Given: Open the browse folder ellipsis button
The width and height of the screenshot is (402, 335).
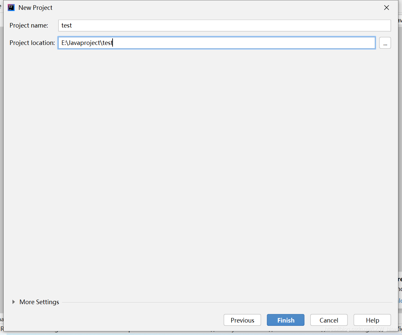Looking at the screenshot, I should tap(385, 43).
